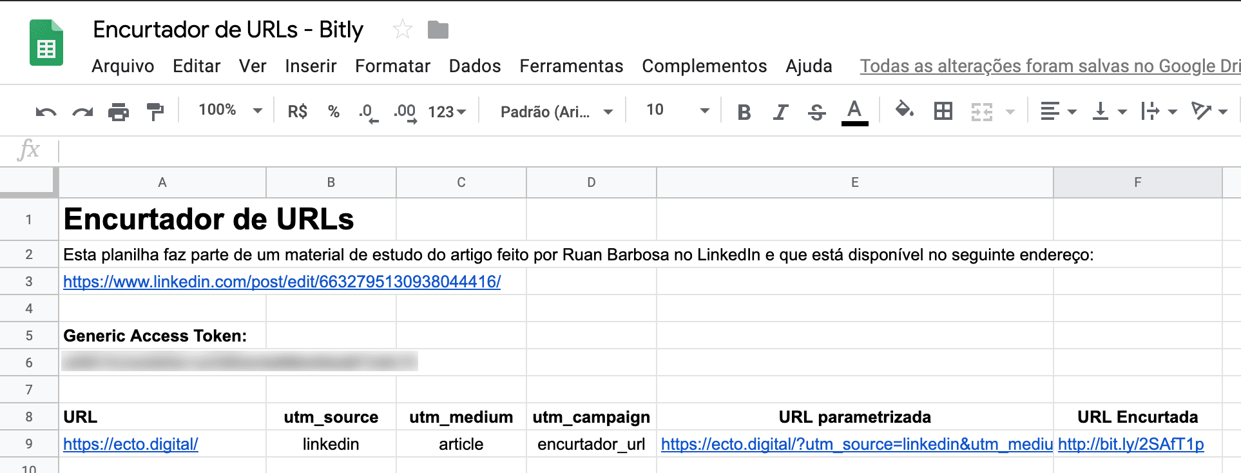Open the borders tool
Screen dimensions: 1241x473
[x=943, y=111]
